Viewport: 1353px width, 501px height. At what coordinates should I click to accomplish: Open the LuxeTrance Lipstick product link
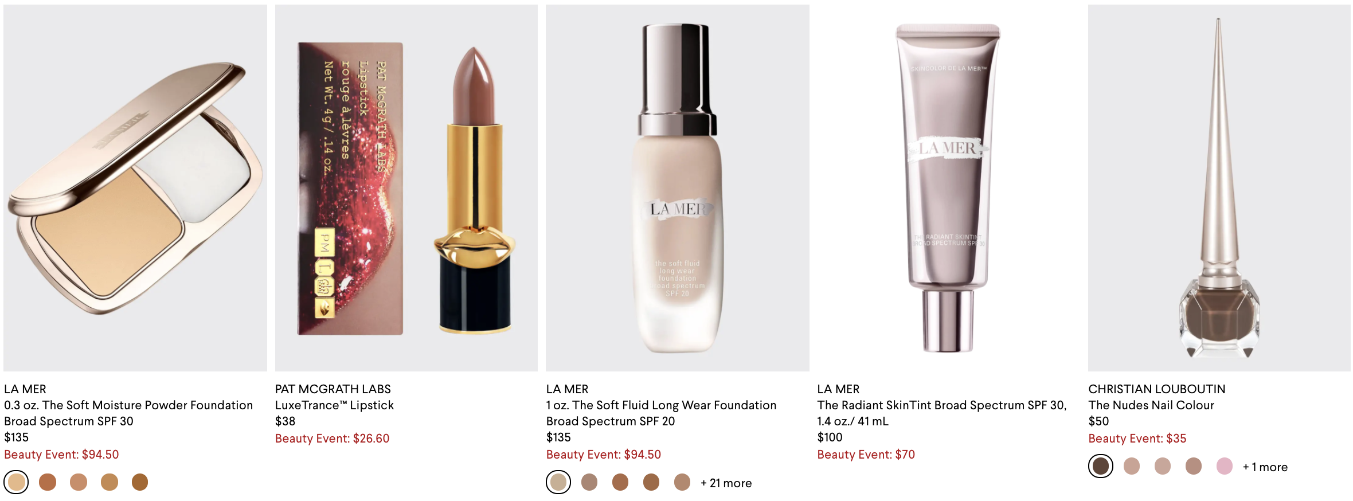334,405
